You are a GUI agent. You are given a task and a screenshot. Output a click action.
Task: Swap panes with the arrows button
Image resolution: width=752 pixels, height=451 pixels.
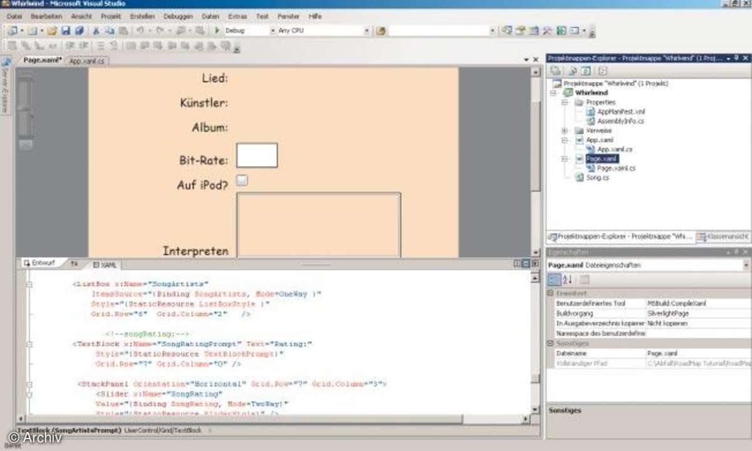[75, 264]
